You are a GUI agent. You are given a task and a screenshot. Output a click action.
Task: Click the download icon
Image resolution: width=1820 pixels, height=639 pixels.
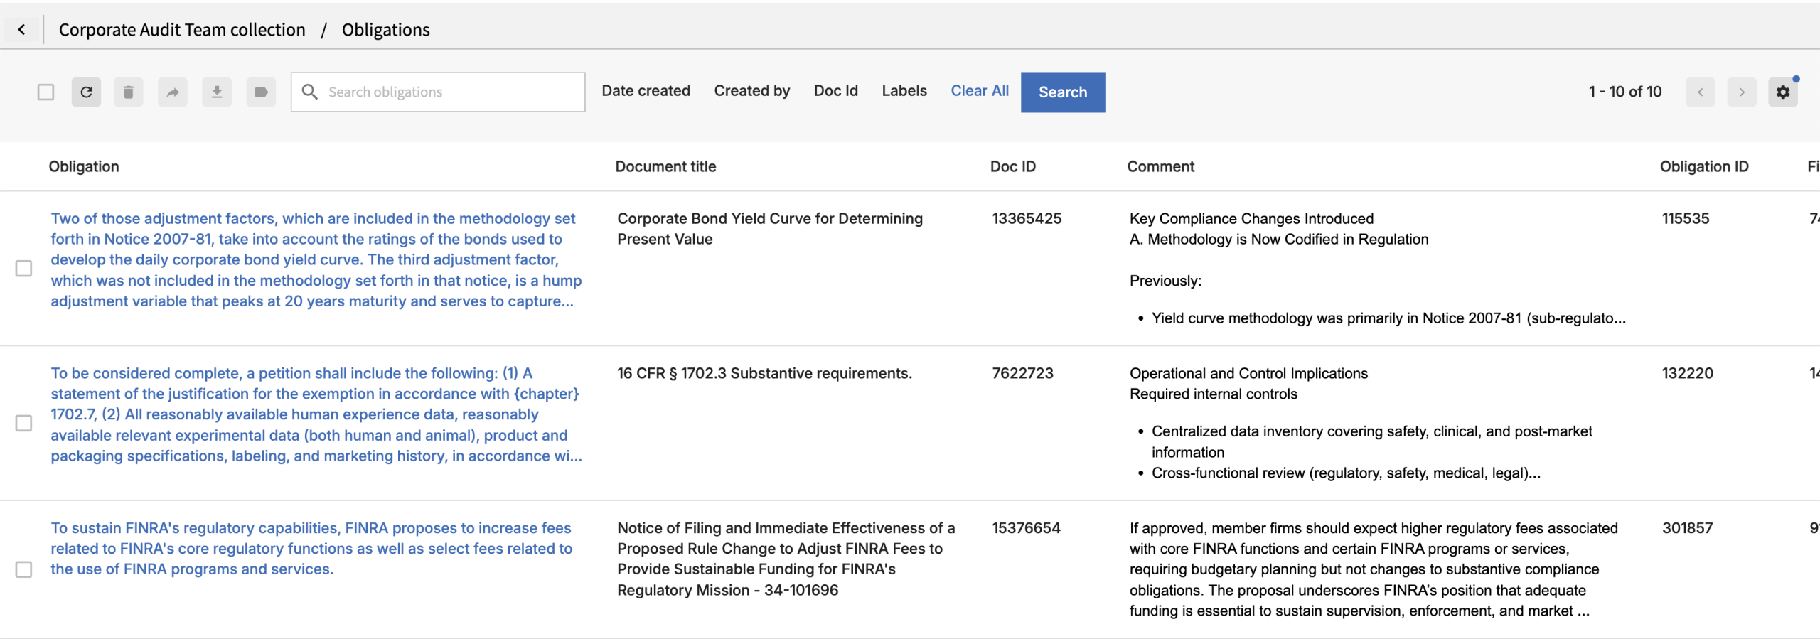217,92
